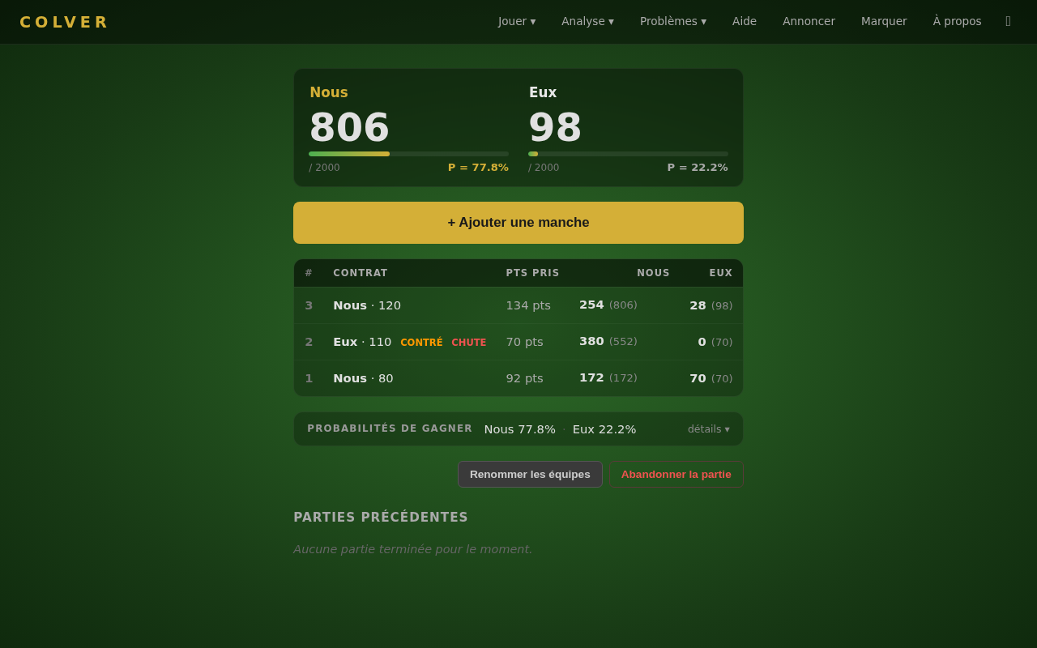Click the 70 (70) Eux cell in round 1
The image size is (1037, 648).
711,378
